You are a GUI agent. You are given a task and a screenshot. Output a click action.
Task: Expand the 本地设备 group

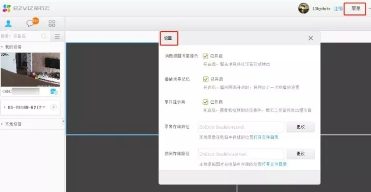pos(2,124)
